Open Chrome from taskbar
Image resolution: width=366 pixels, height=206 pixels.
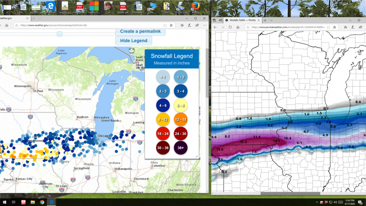point(42,202)
